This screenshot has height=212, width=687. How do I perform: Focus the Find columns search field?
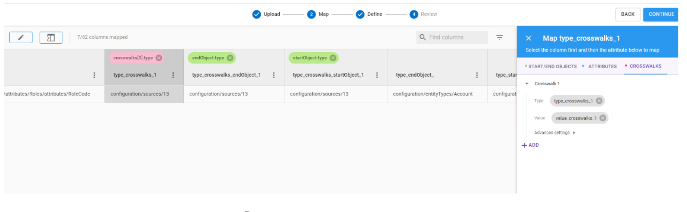point(452,37)
